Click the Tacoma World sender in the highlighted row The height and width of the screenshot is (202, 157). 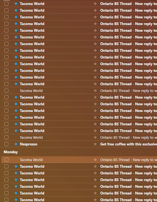pos(31,160)
